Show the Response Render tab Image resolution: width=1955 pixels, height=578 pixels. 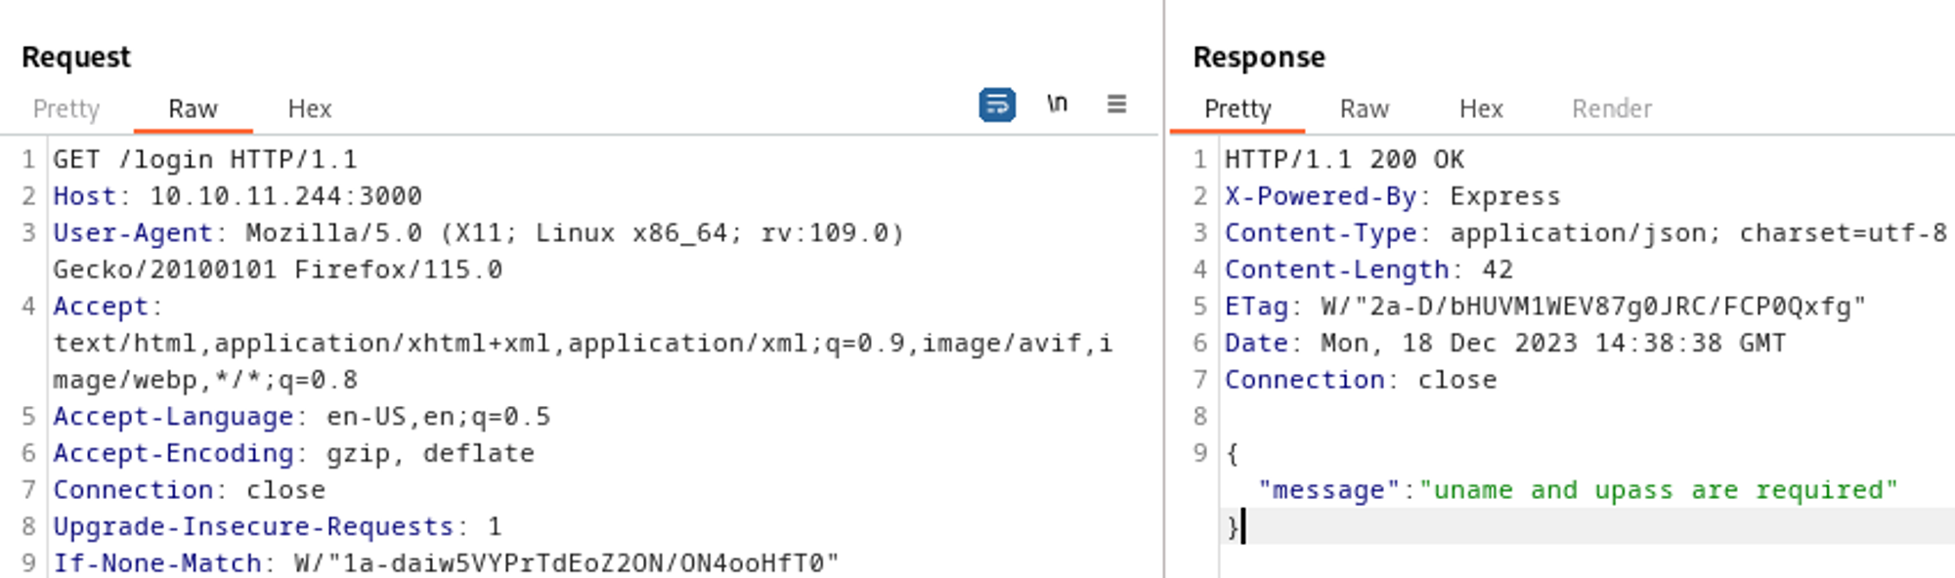pos(1612,108)
